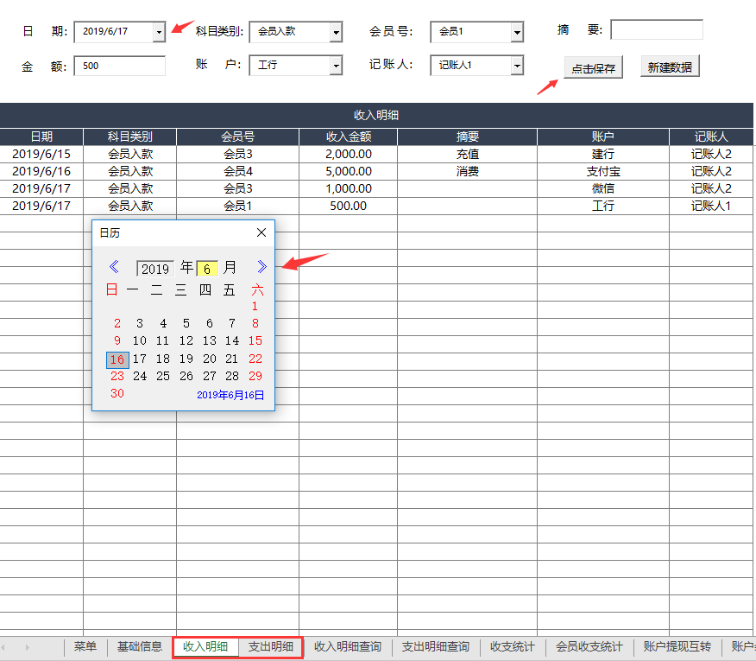This screenshot has height=661, width=756.
Task: Open the 收入明细查询 sheet tab
Action: 348,646
